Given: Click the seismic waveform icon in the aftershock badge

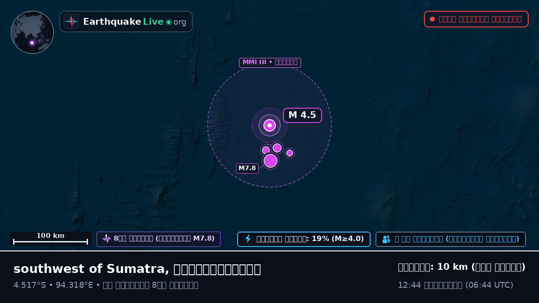Looking at the screenshot, I should pos(106,239).
